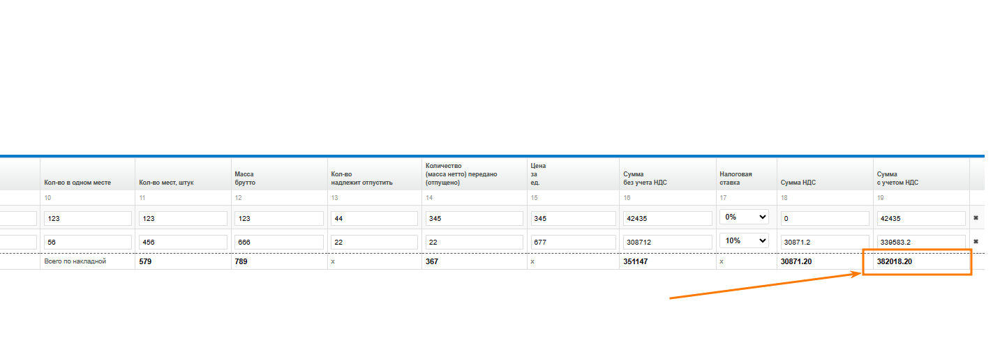This screenshot has width=993, height=338.
Task: Click the 'x' under the unit price column
Action: 532,261
